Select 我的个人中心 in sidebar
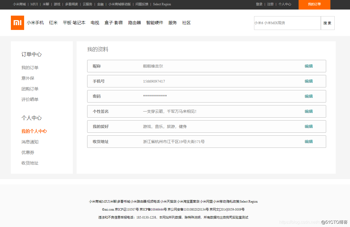 pos(34,131)
